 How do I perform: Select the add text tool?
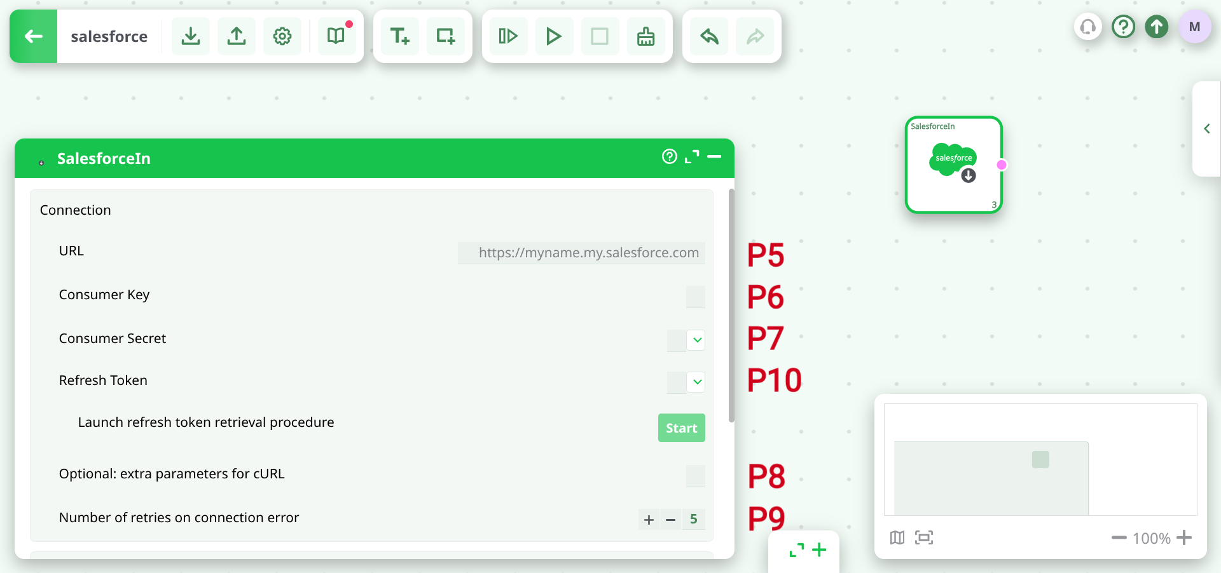click(400, 36)
